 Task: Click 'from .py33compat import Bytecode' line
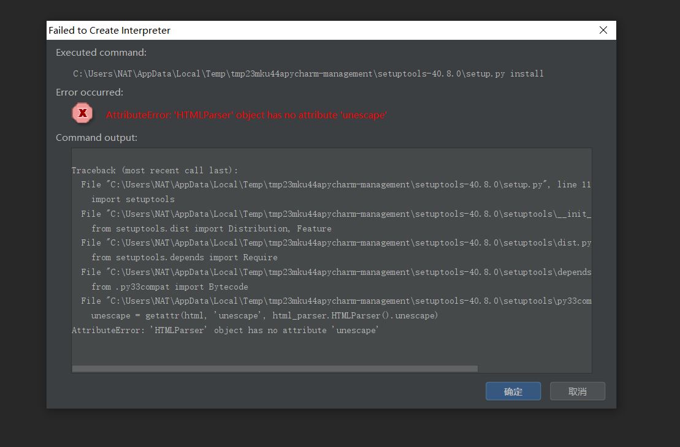pos(170,287)
